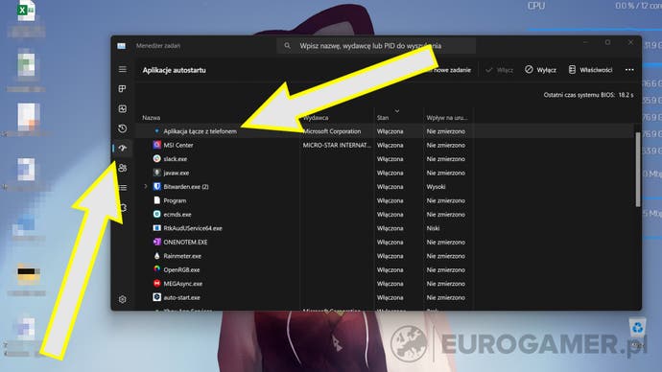The height and width of the screenshot is (372, 662).
Task: Click the Włącz (enable) button
Action: [500, 70]
